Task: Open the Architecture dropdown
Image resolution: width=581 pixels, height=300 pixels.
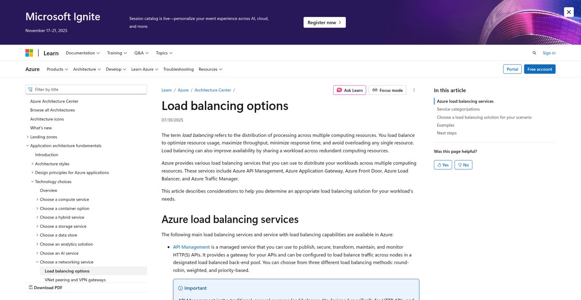Action: 87,69
